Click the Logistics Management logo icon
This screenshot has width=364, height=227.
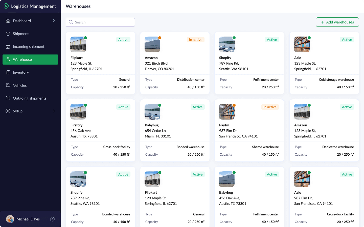pos(7,6)
